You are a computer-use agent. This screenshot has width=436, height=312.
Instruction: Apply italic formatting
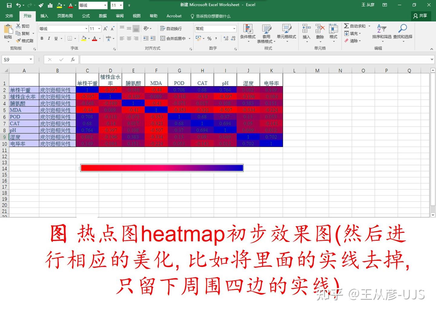(x=49, y=39)
